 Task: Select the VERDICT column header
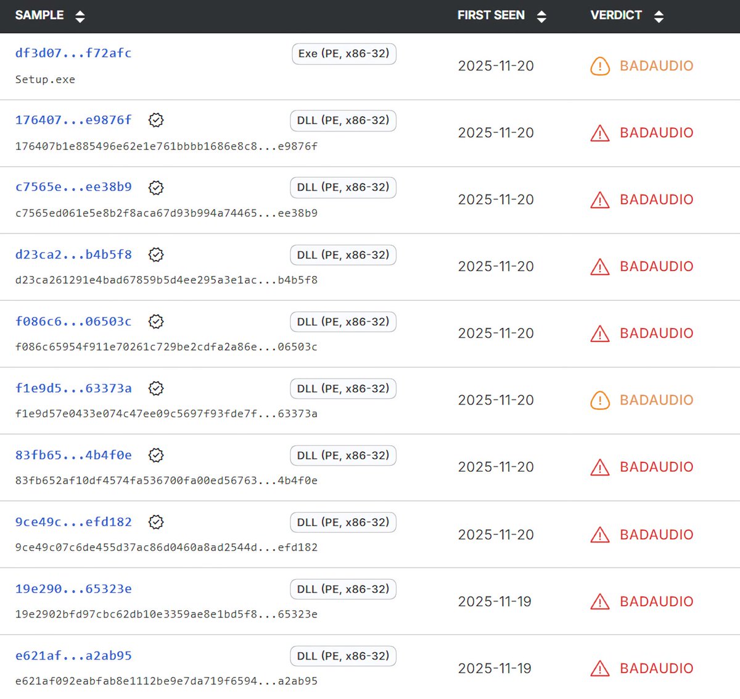pos(616,15)
